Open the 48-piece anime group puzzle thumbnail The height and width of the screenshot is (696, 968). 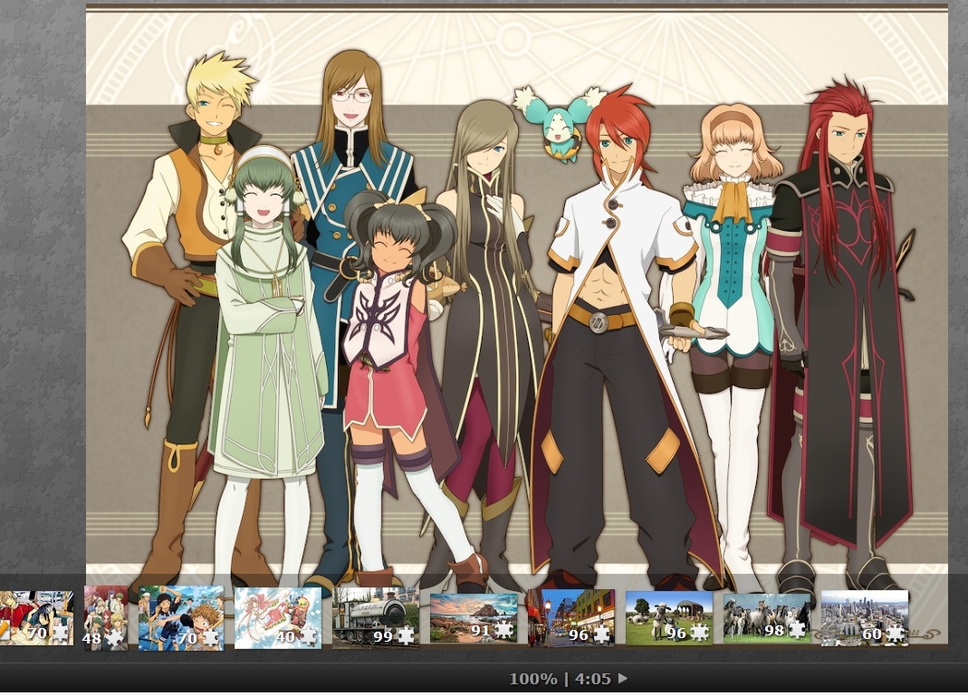coord(106,617)
